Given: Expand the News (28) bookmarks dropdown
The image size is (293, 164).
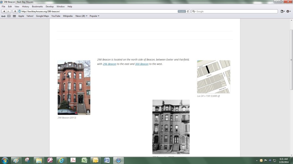Looking at the screenshot, I should pyautogui.click(x=81, y=16).
